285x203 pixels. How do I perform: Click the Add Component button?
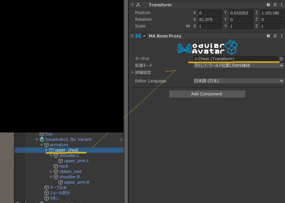coord(207,94)
